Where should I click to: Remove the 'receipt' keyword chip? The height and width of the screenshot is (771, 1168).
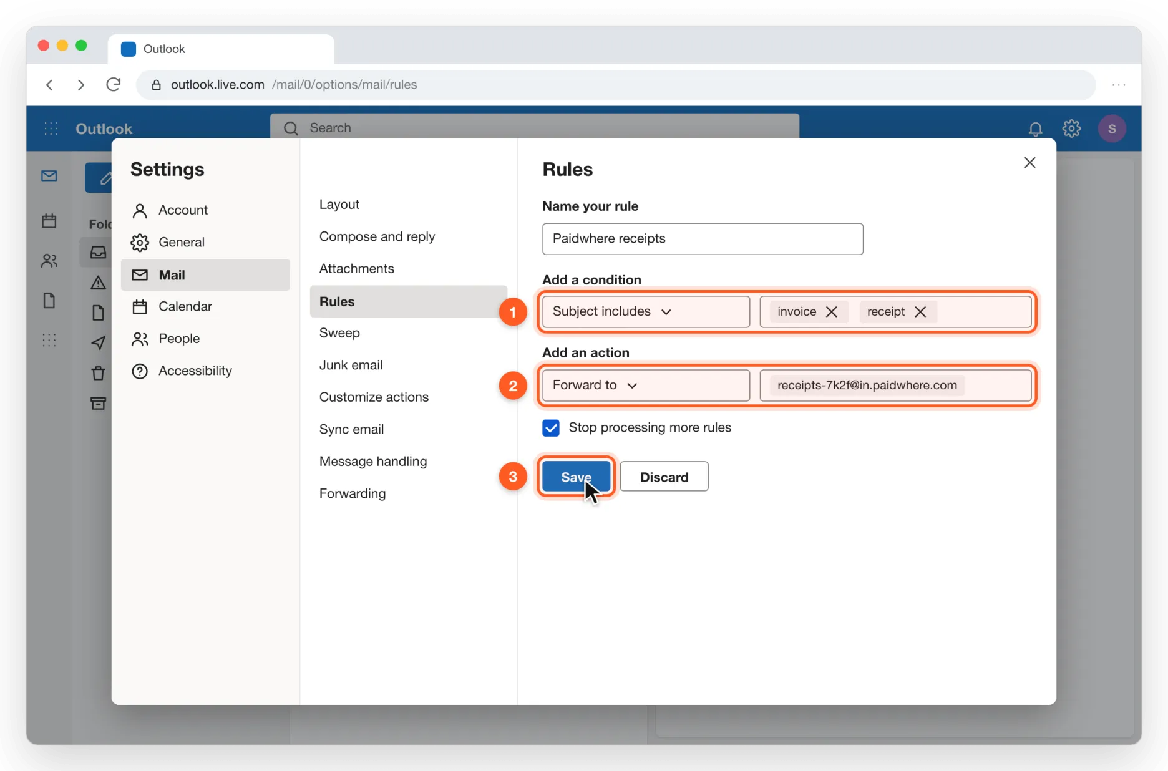click(x=920, y=312)
